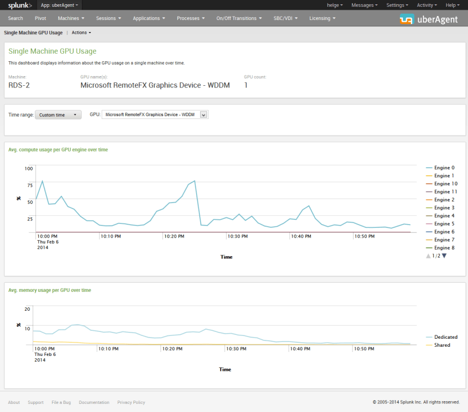Open the Privacy Policy link

click(x=131, y=402)
